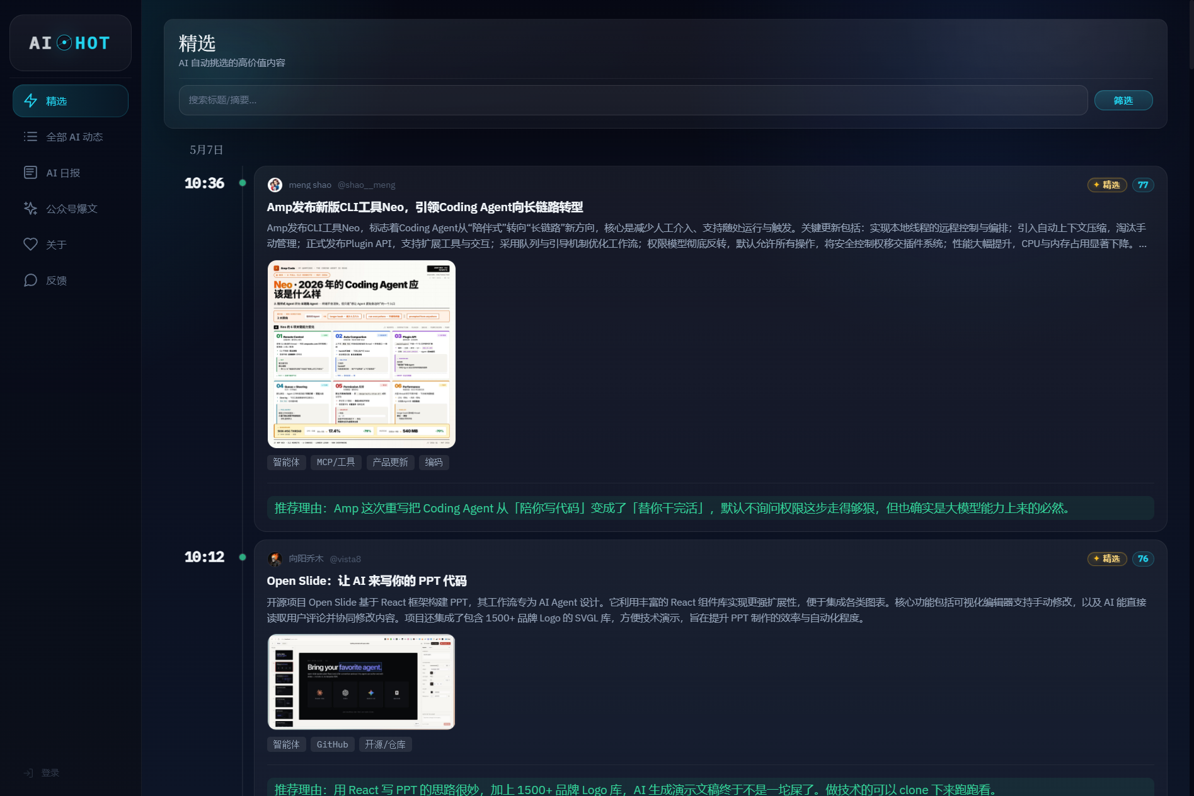
Task: Click the AI HOT logo
Action: (70, 43)
